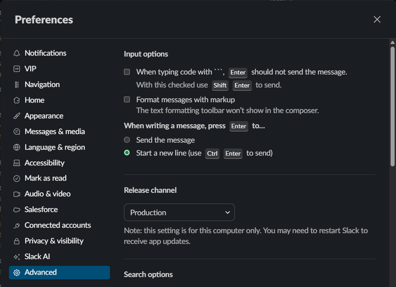The height and width of the screenshot is (287, 396).
Task: Check 'Format messages with markup'
Action: tap(127, 99)
